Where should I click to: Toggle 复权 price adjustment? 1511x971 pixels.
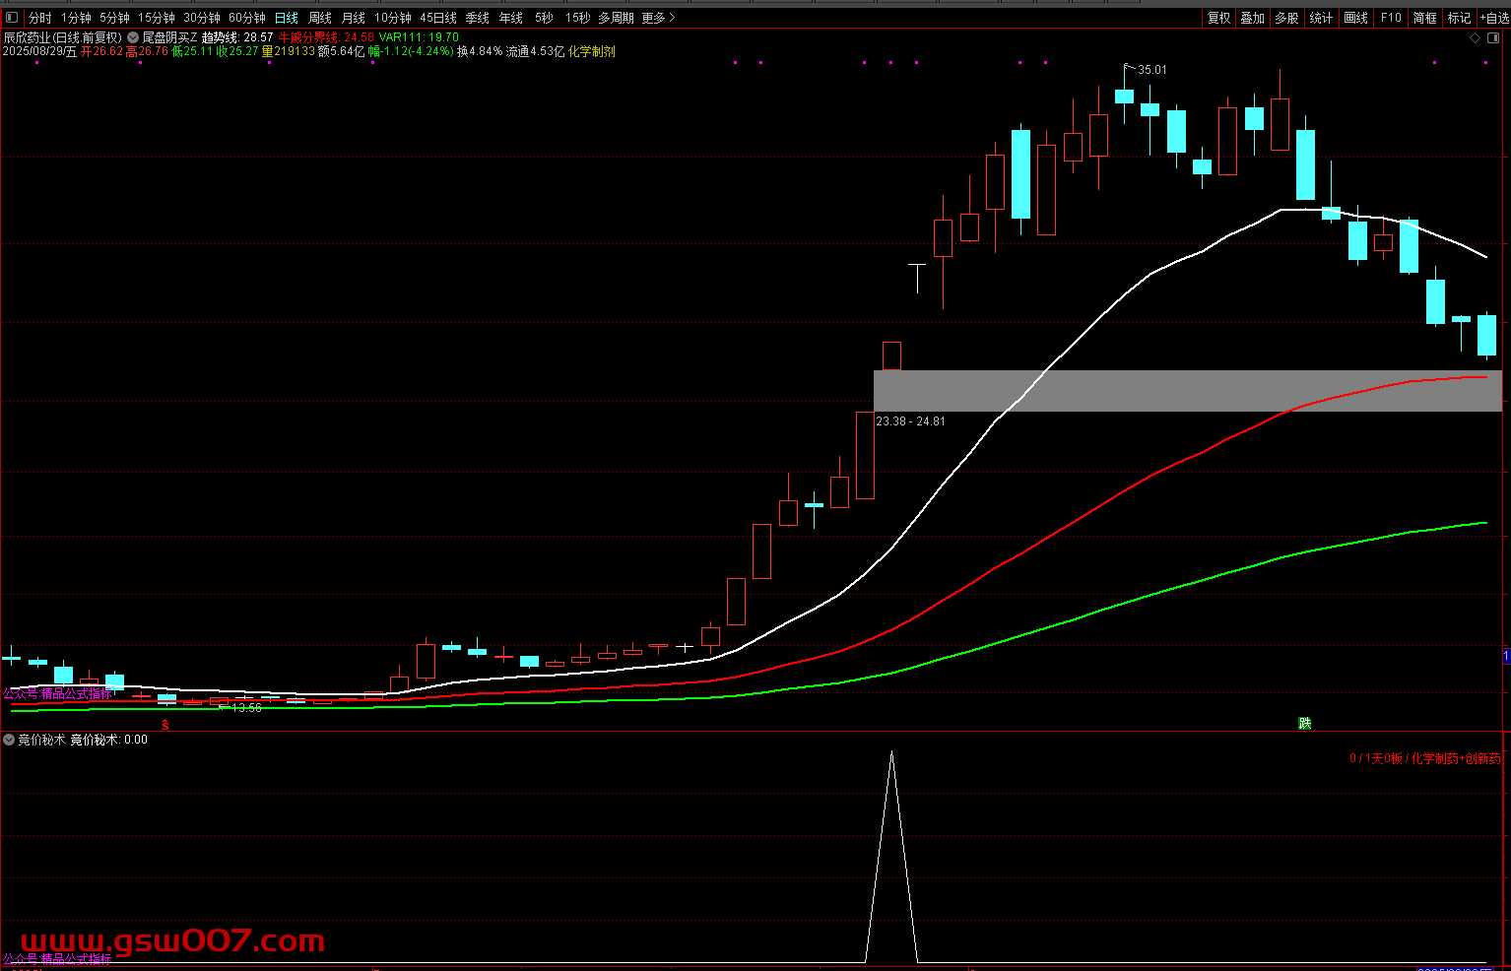(x=1219, y=18)
